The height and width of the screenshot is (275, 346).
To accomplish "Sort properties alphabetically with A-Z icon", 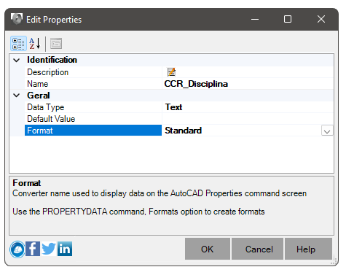I will coord(35,44).
